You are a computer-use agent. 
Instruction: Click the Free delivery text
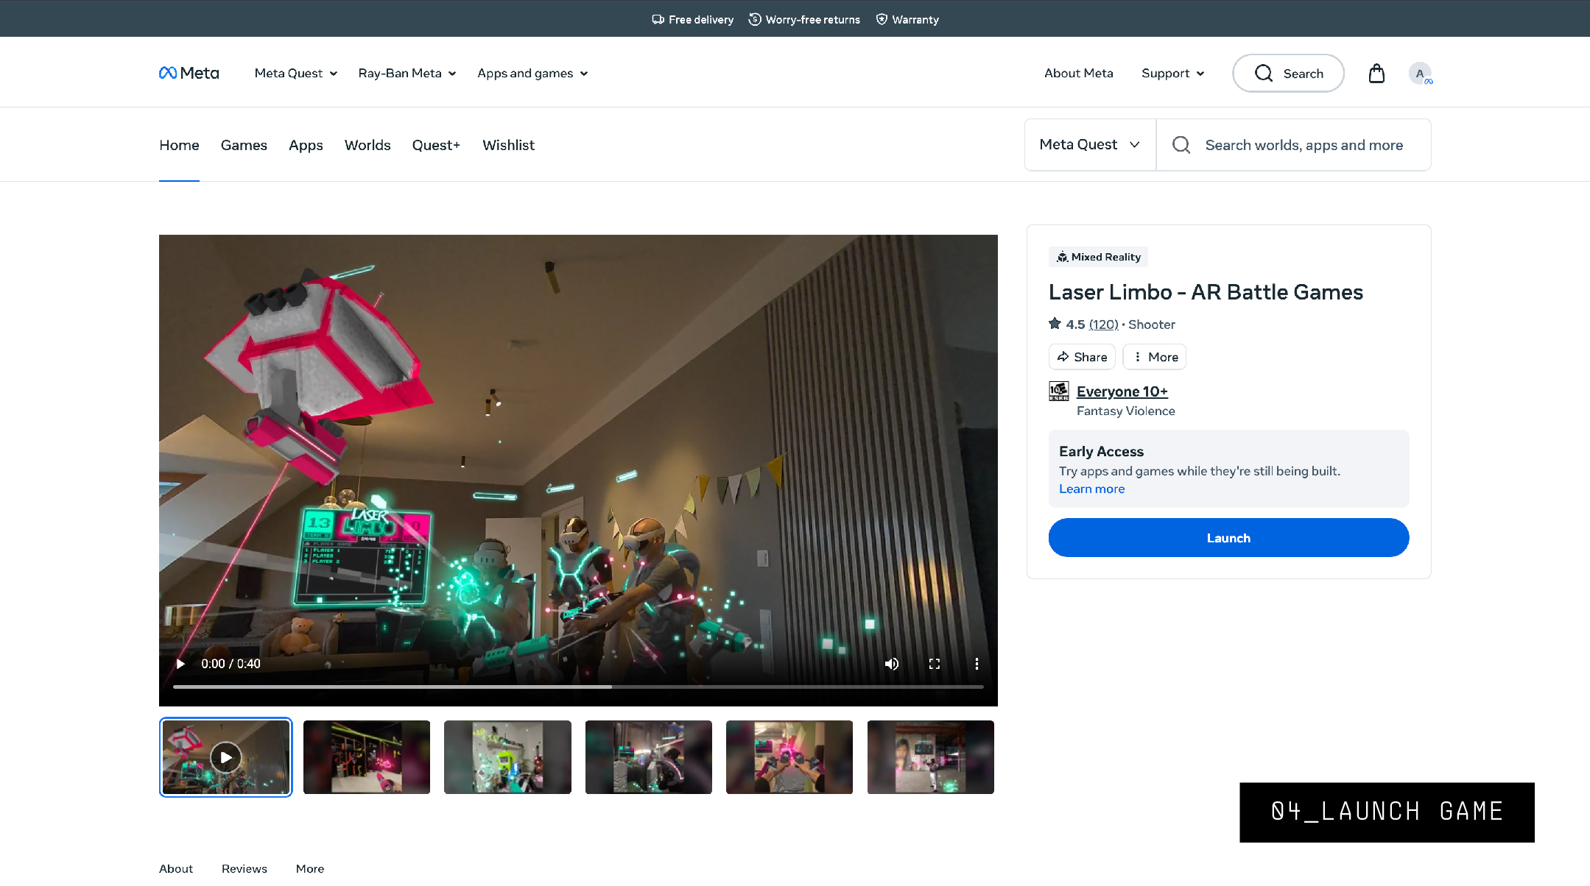[x=701, y=19]
